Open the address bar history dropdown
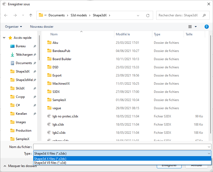This screenshot has height=172, width=213. pos(138,15)
